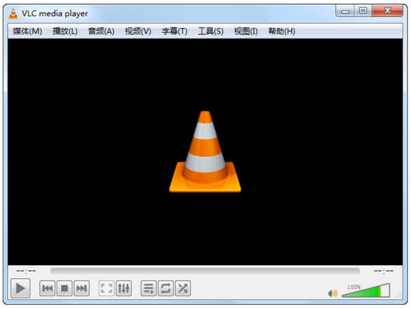Click the VLC cone in video area
The height and width of the screenshot is (309, 411).
205,151
